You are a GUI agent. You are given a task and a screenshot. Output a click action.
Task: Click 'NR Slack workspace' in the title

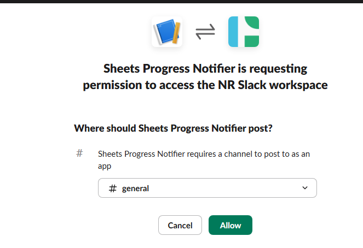click(273, 85)
